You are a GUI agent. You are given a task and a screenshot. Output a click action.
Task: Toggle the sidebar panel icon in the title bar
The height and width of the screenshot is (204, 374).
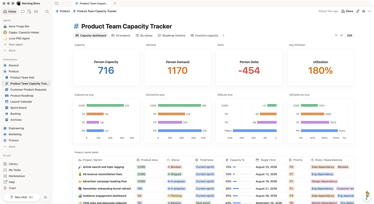[56, 3]
